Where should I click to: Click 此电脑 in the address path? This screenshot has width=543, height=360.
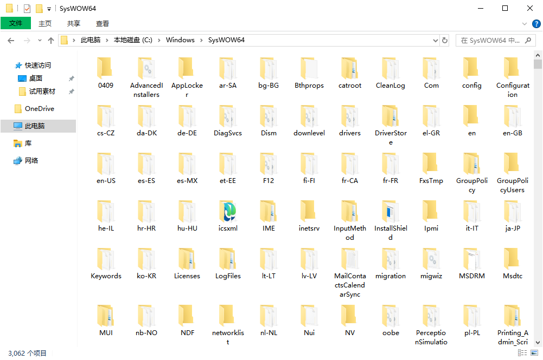(91, 40)
